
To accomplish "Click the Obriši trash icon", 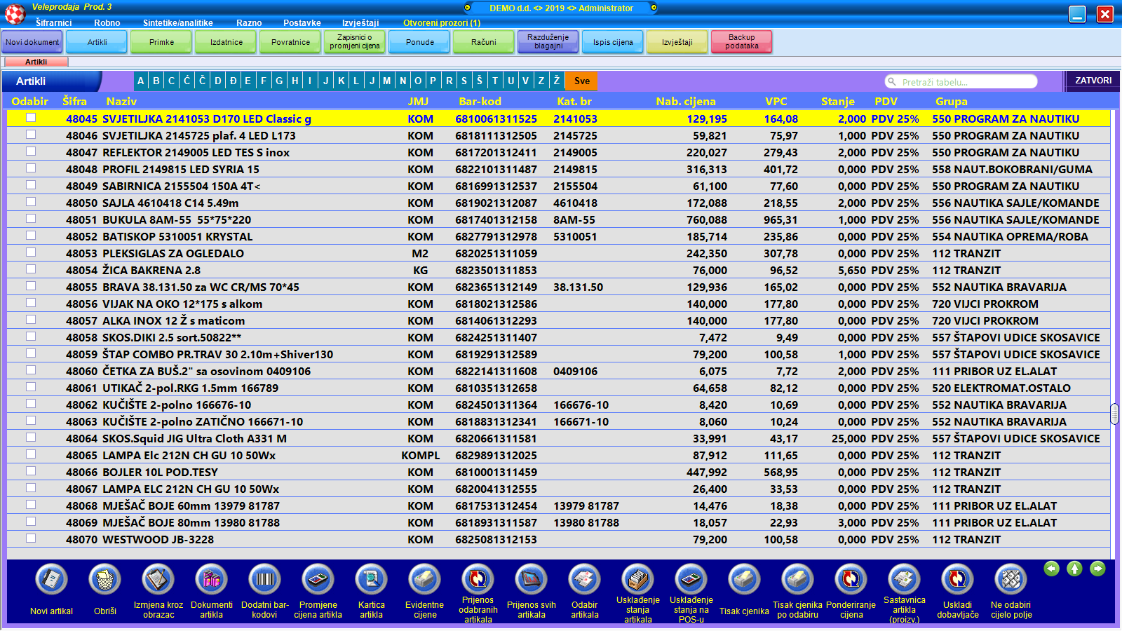I will 104,580.
